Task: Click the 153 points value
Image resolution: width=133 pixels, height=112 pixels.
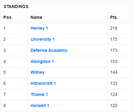Action: [x=114, y=62]
